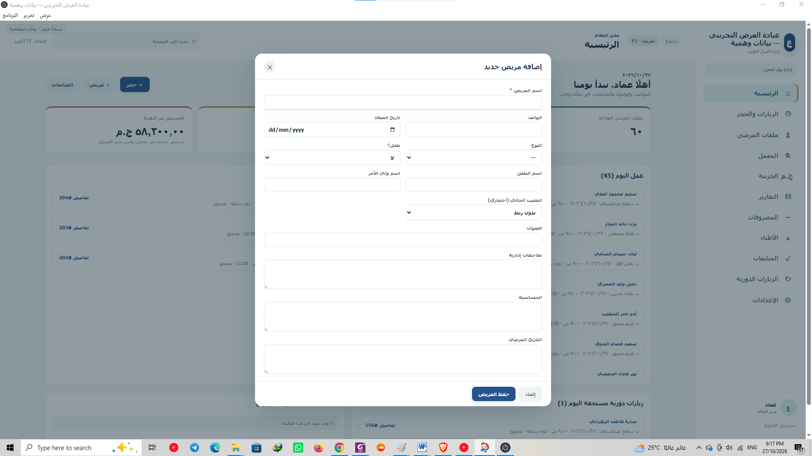
Task: Open the الطبيب الحالي dropdown showing بدون ربط
Action: point(474,212)
